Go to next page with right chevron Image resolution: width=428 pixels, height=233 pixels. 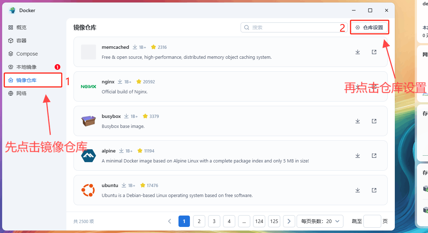pyautogui.click(x=289, y=221)
